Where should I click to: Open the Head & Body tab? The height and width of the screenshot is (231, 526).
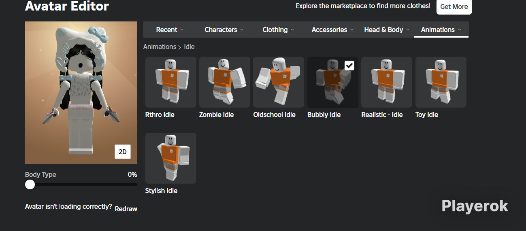(x=387, y=30)
